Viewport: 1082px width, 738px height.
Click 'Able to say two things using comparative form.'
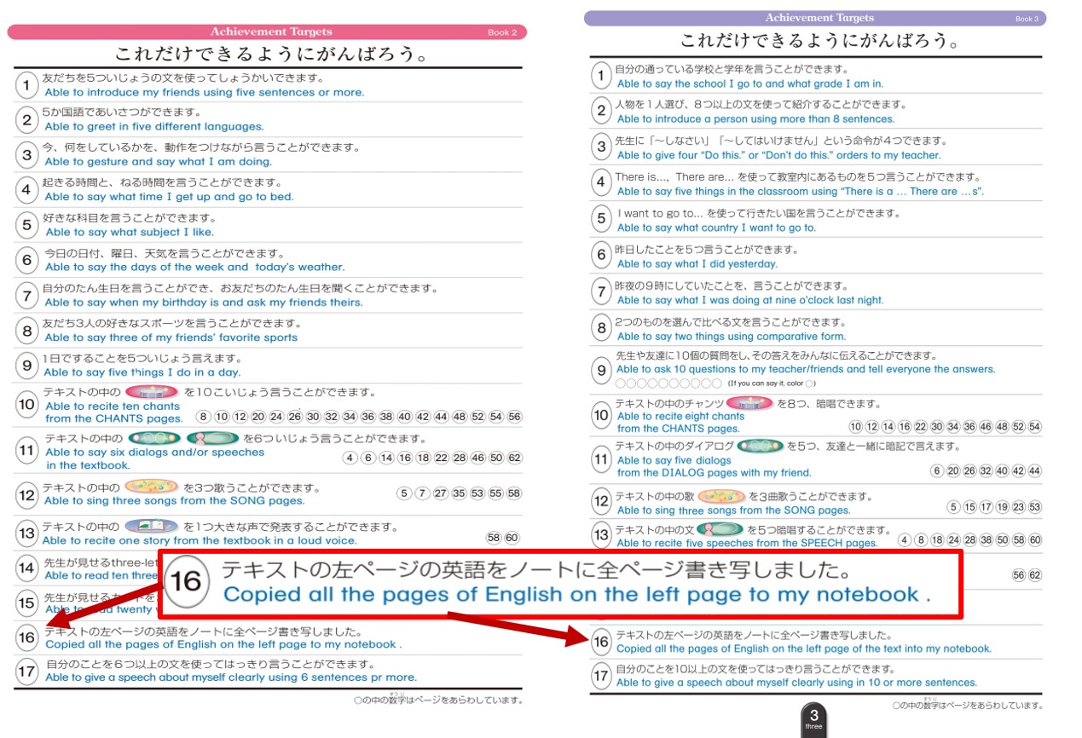click(x=732, y=337)
